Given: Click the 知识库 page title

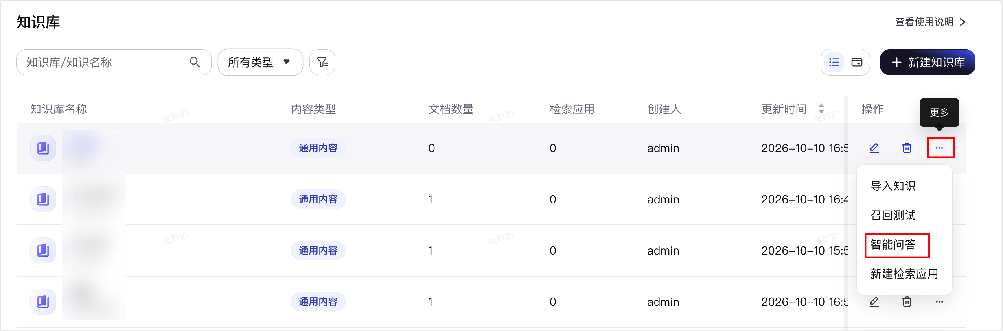Looking at the screenshot, I should tap(38, 22).
